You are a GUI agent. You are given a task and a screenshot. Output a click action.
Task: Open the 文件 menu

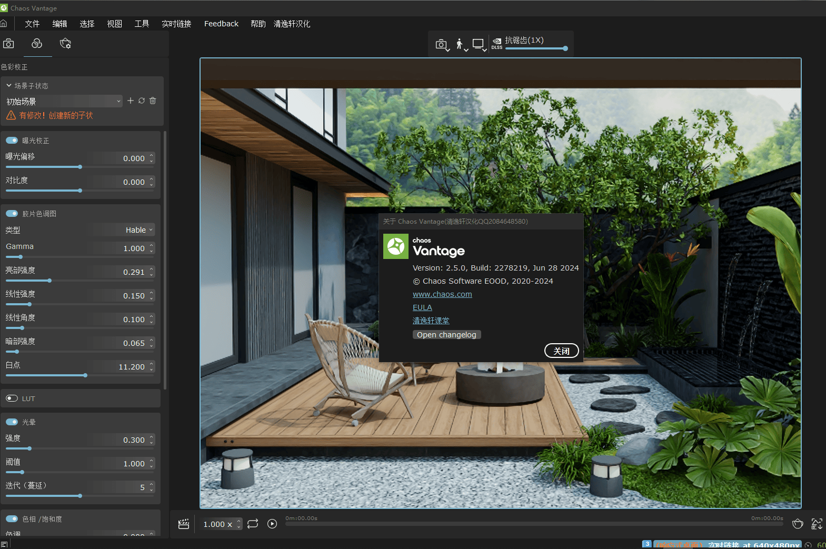pyautogui.click(x=32, y=24)
